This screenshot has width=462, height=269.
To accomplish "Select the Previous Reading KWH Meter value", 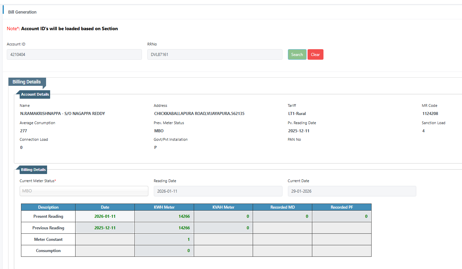I will pos(164,228).
